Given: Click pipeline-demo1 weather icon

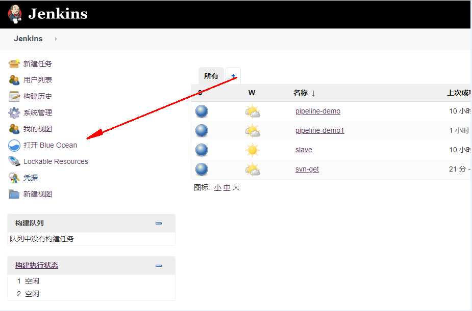Looking at the screenshot, I should (252, 131).
